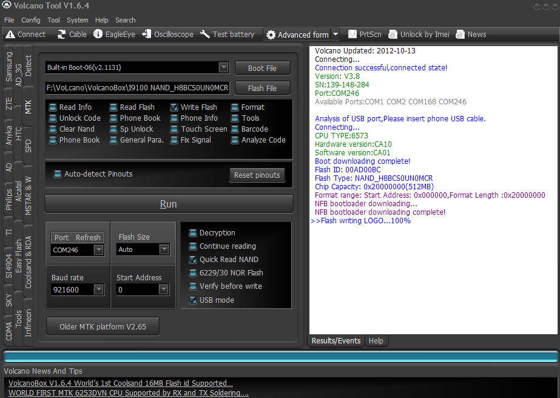Open the Baud rate 921600 dropdown
Viewport: 560px width, 398px height.
(x=98, y=289)
